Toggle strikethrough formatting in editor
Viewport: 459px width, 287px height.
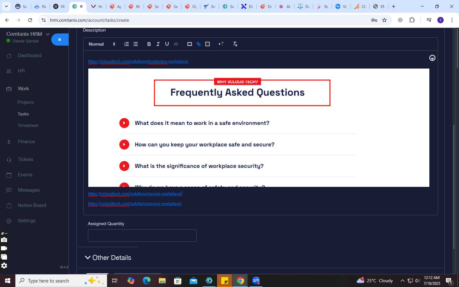tap(176, 44)
